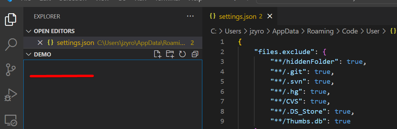Click the C: breadcrumb segment

tap(214, 31)
